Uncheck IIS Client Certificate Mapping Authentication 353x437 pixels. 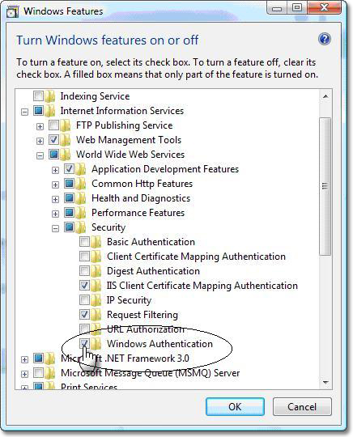pyautogui.click(x=84, y=286)
